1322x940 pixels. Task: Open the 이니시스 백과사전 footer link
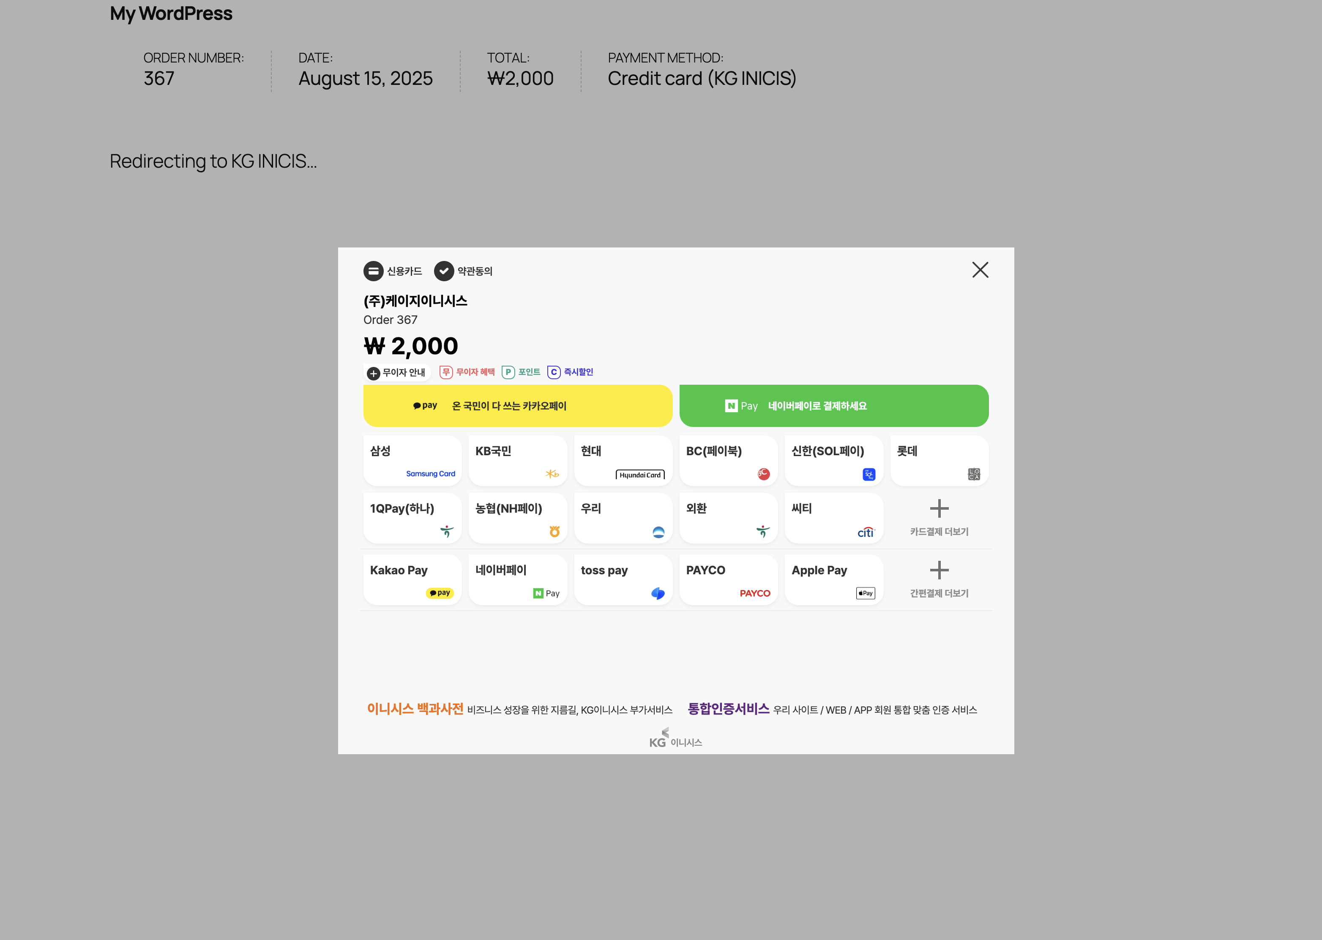tap(415, 709)
